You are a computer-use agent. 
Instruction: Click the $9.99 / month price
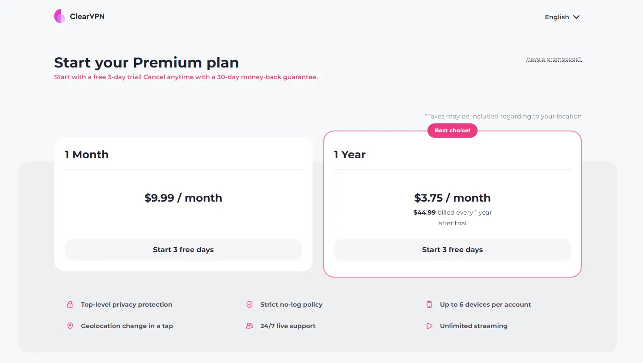(x=183, y=198)
